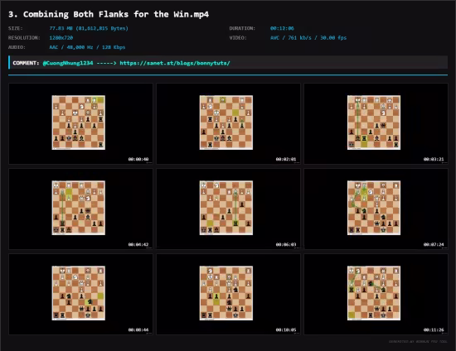Open the chess thumbnail timestamped 00:08:44
The width and height of the screenshot is (456, 351).
(x=80, y=295)
